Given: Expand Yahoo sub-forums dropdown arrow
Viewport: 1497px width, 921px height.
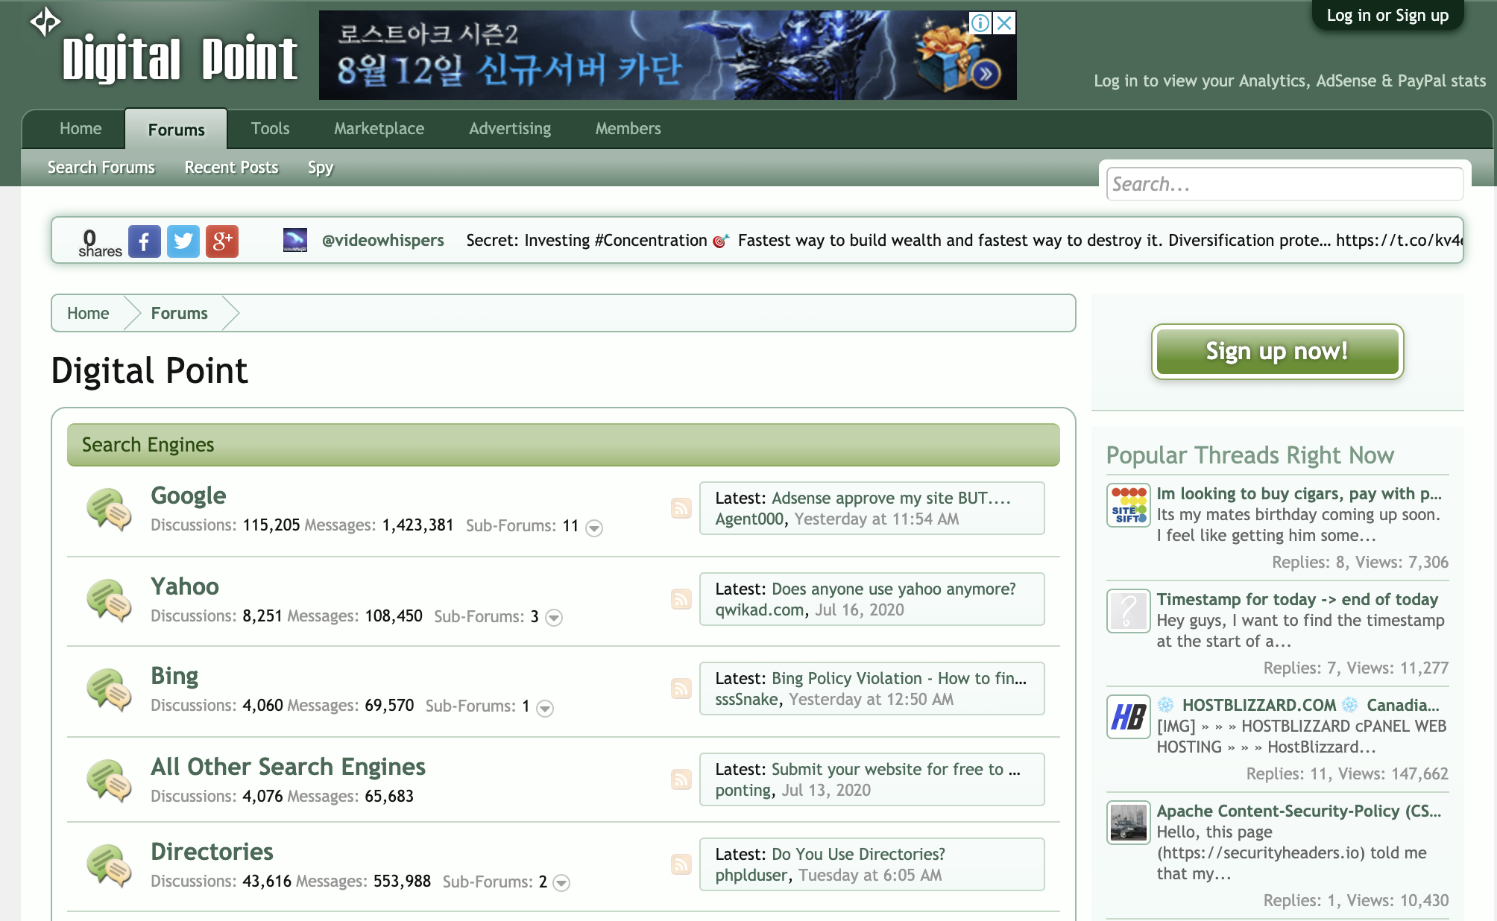Looking at the screenshot, I should pyautogui.click(x=554, y=618).
